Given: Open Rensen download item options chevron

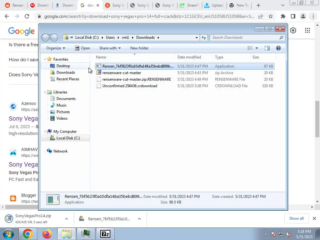Looking at the screenshot, I should point(139,219).
